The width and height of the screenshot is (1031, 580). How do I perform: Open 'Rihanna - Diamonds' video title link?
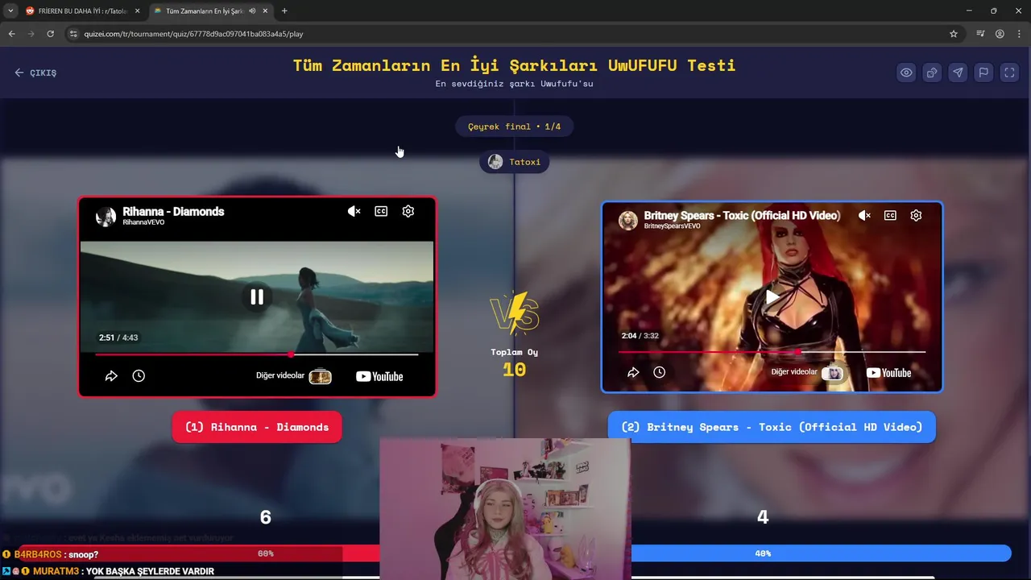(x=173, y=211)
